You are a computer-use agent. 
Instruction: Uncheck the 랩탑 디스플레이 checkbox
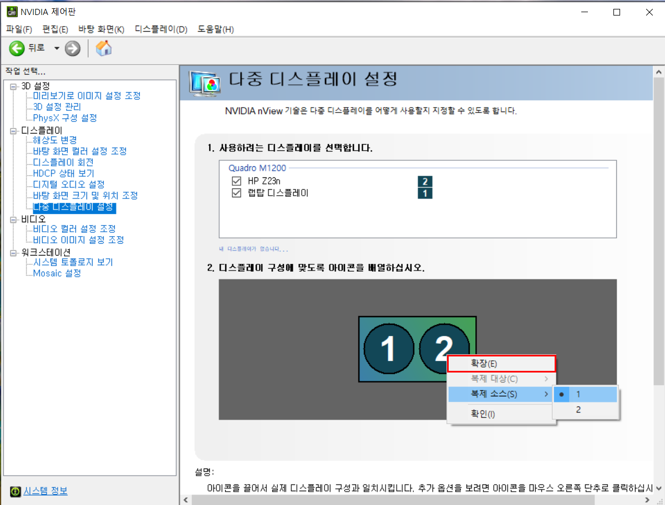(237, 193)
